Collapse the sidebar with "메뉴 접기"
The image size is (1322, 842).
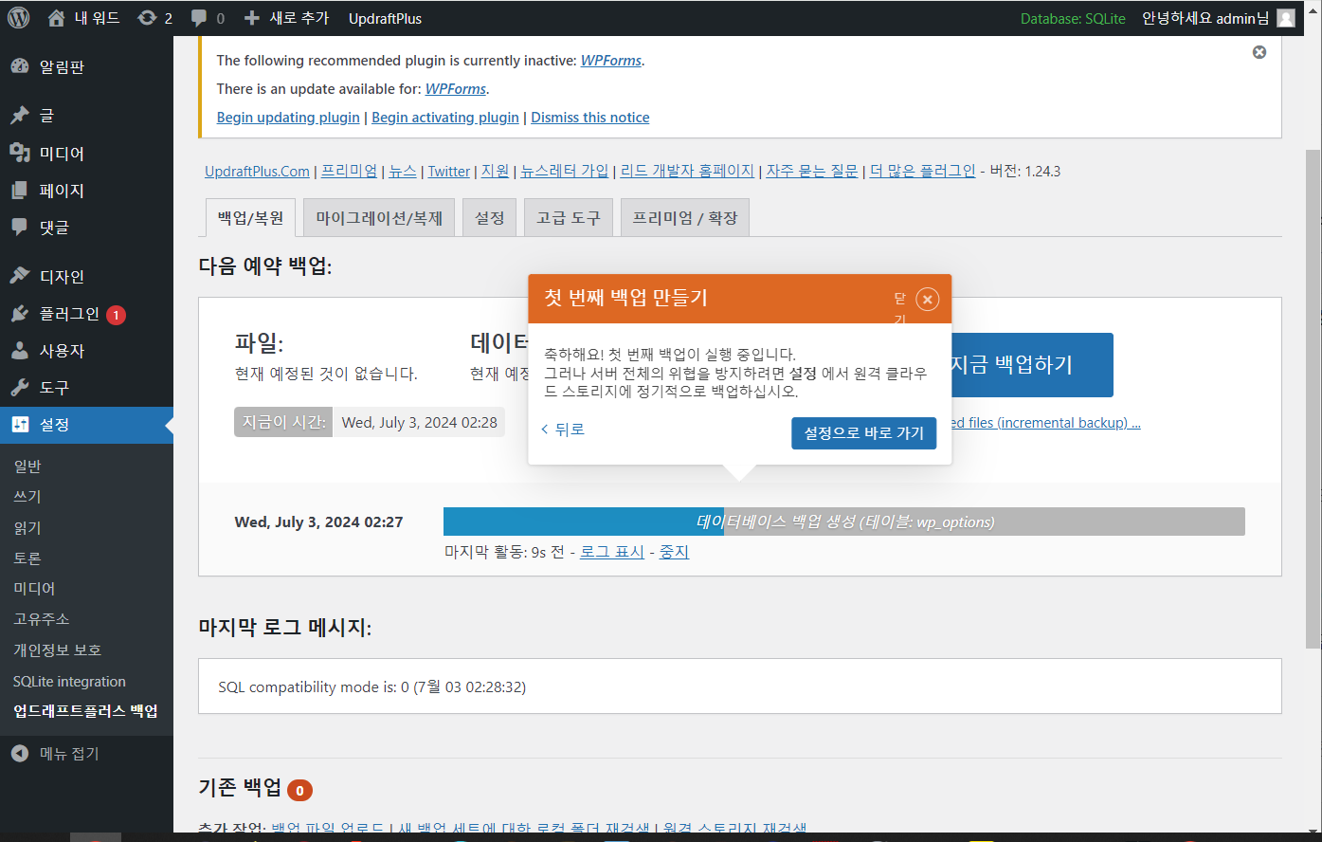86,753
